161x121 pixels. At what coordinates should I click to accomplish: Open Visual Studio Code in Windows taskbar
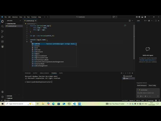coord(74,104)
